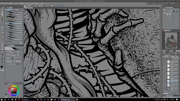Click the Fill icon in the command bar
Viewport: 180px width, 101px height.
coord(42,6)
